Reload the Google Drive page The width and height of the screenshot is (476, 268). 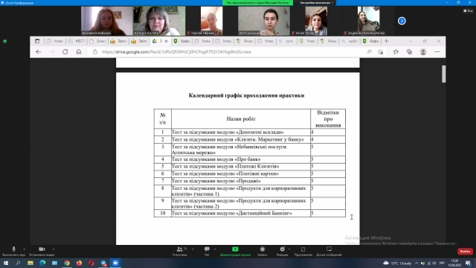pos(65,52)
